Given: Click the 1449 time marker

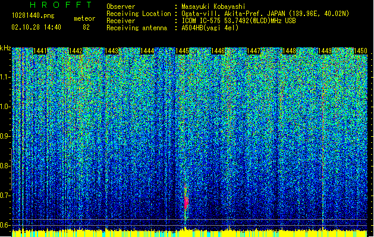Looking at the screenshot, I should (x=325, y=51).
